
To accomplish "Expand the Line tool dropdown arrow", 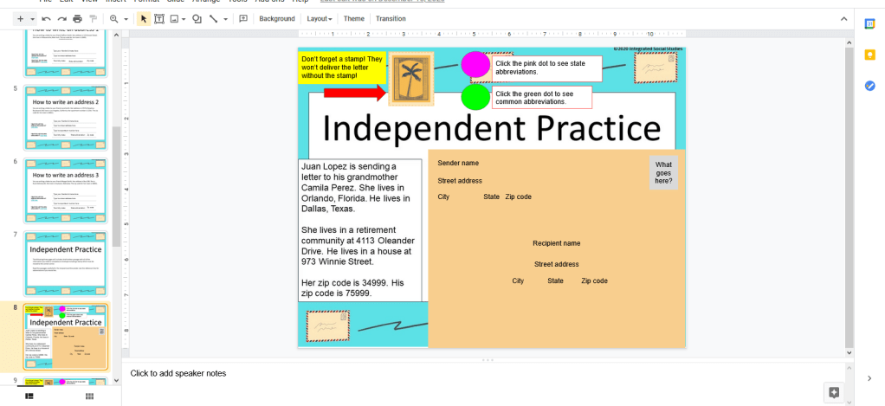I will click(x=226, y=18).
